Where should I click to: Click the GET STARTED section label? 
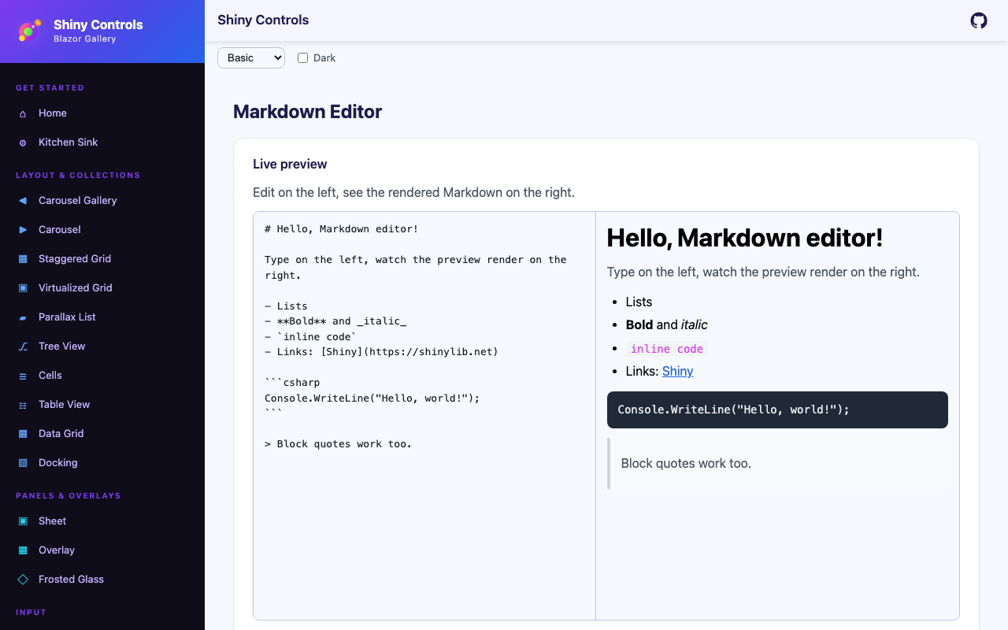pyautogui.click(x=50, y=88)
